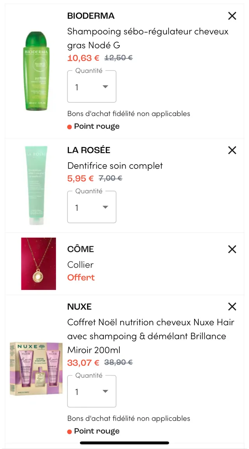Click the 'Offert' label on the Collier
249x449 pixels.
[81, 277]
